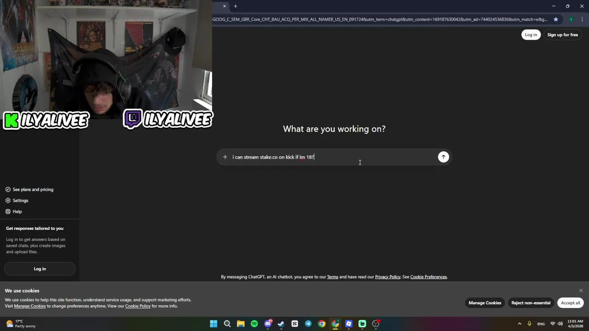Click the microphone icon in system tray
Image resolution: width=589 pixels, height=331 pixels.
coord(530,324)
